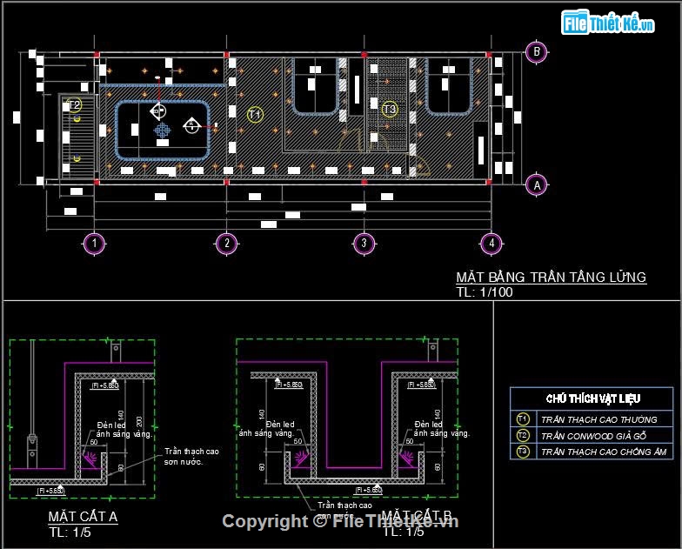Image resolution: width=682 pixels, height=549 pixels.
Task: Select the CHÚ THÍCH VẬT LIỆU legend header
Action: point(593,398)
